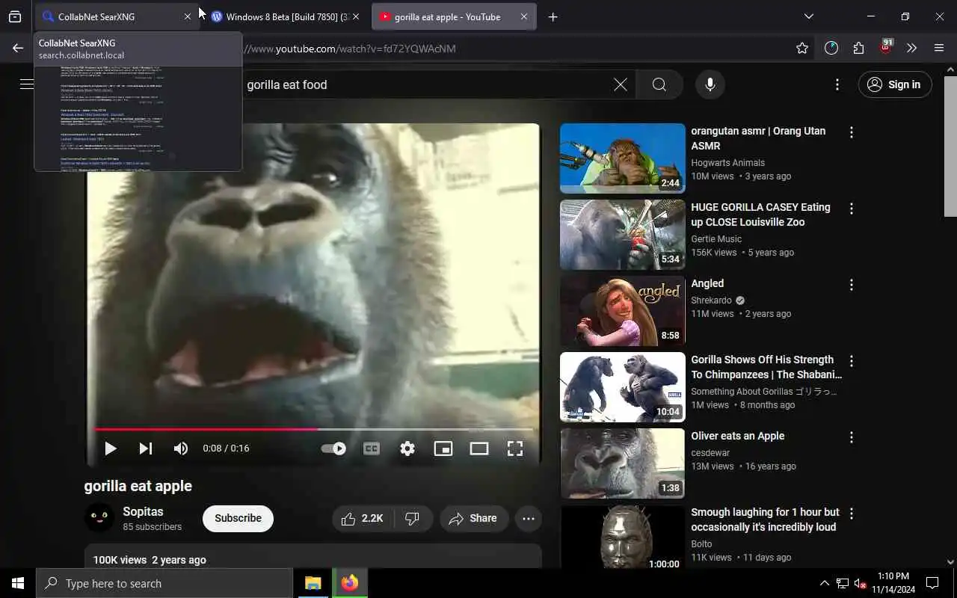The height and width of the screenshot is (598, 957).
Task: Open options menu for Oliver eats an Apple
Action: 851,437
